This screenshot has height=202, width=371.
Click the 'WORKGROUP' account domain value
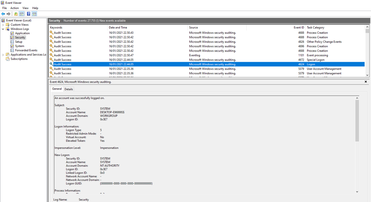(109, 116)
